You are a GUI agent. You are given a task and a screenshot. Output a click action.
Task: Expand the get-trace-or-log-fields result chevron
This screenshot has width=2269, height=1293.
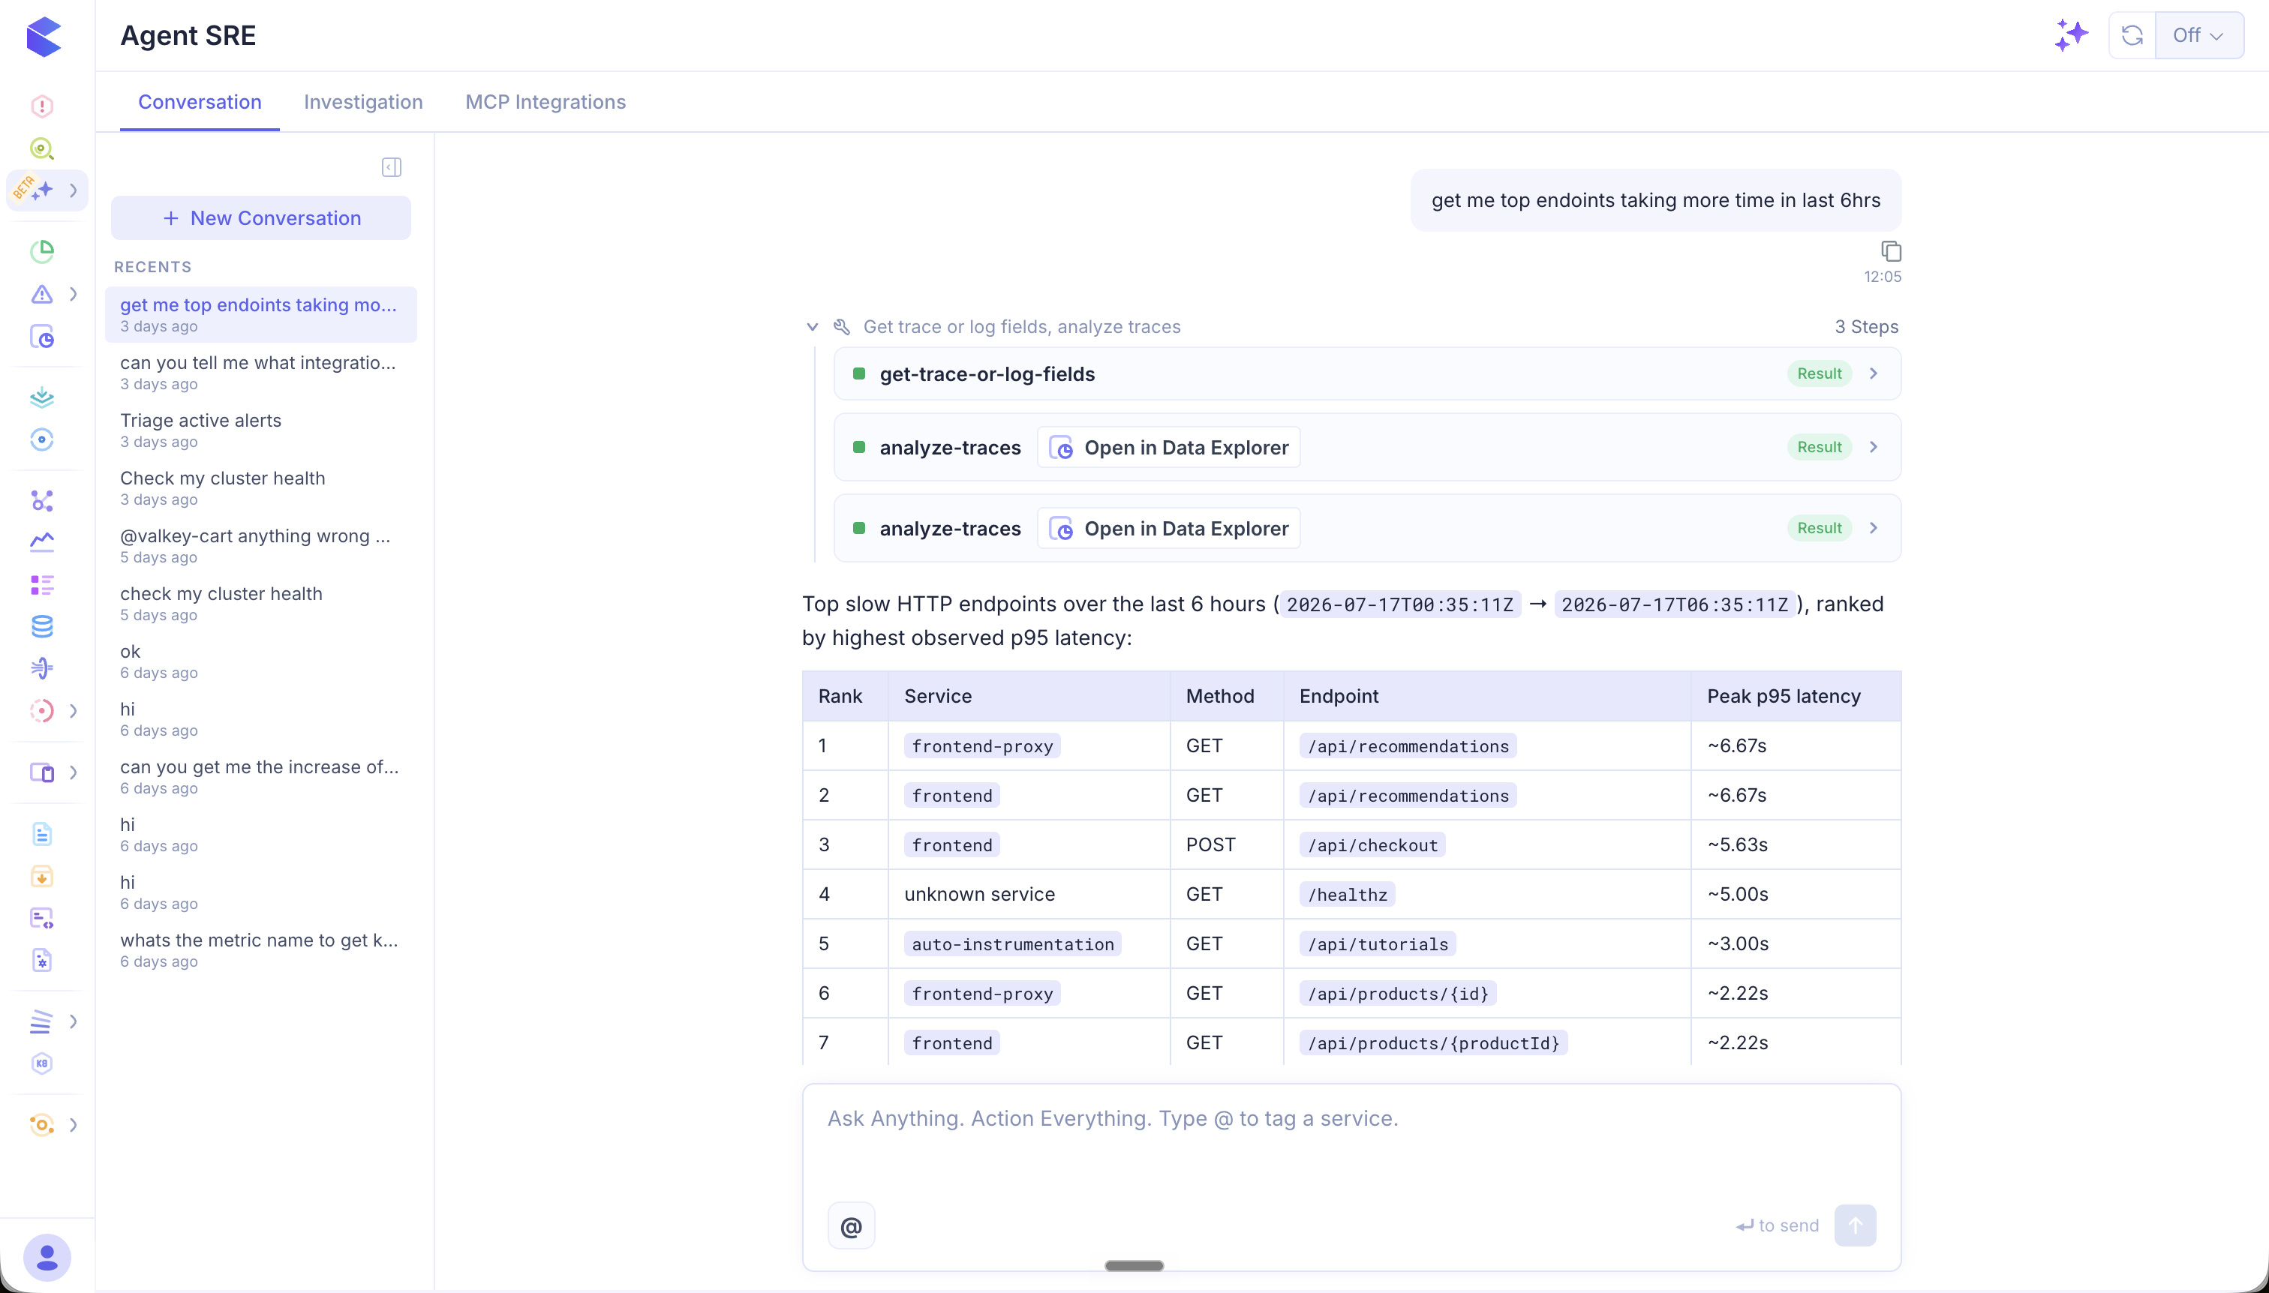point(1874,373)
